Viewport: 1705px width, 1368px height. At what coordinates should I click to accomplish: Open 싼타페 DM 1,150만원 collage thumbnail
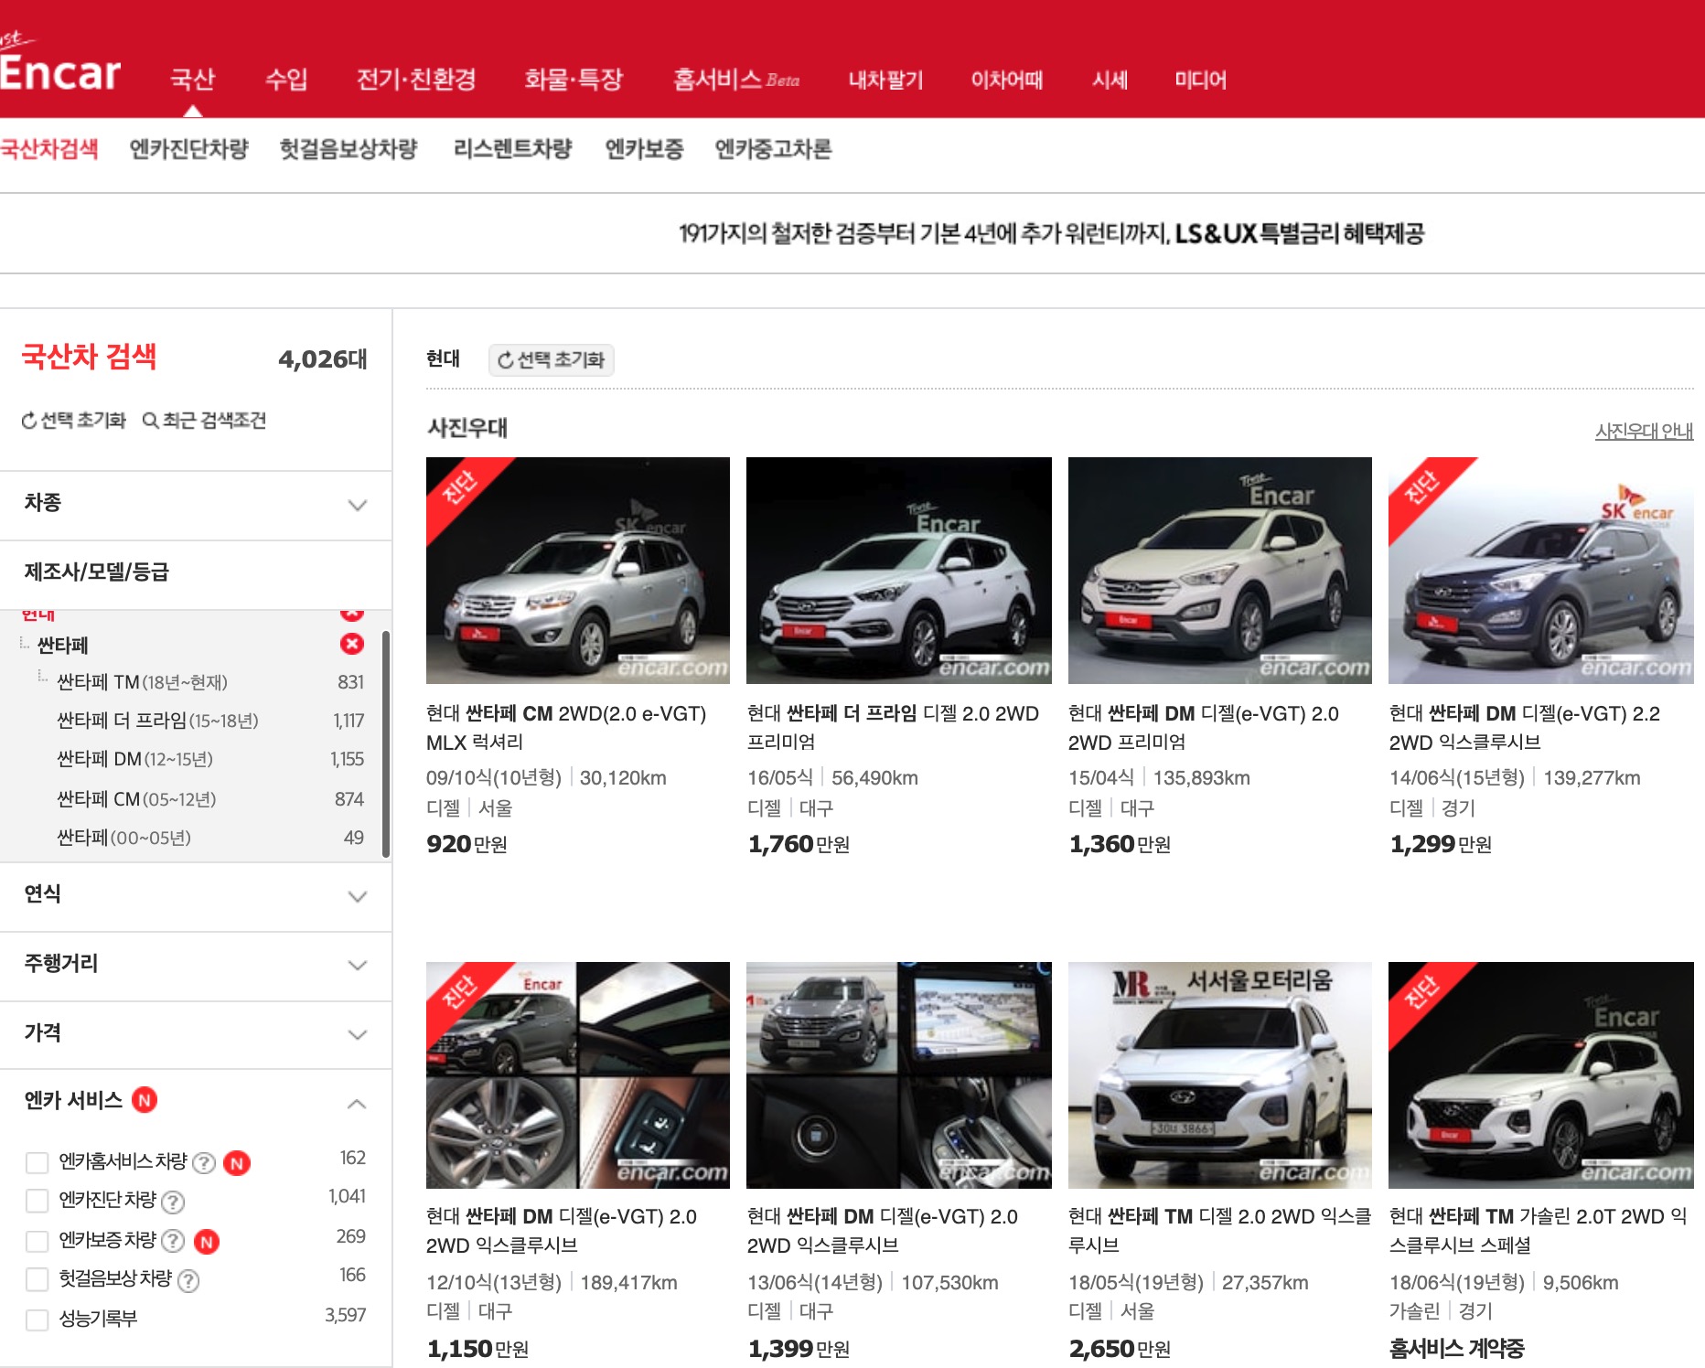[x=578, y=1075]
